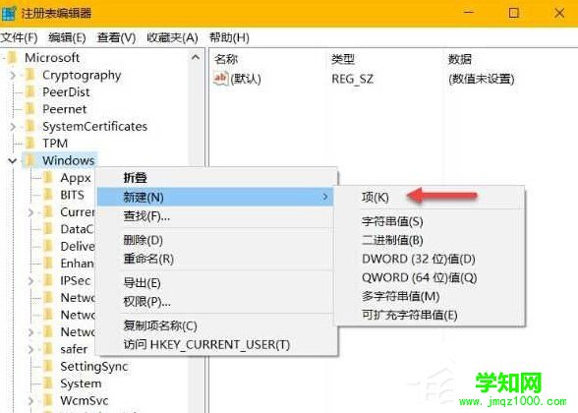Open the 收藏夹(A) menu
This screenshot has width=578, height=413.
tap(173, 37)
